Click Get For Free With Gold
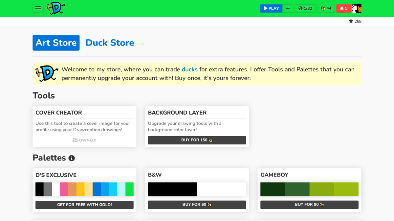The width and height of the screenshot is (394, 221). 84,205
